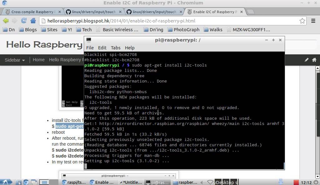
Task: Open the LXDE start menu button
Action: (6, 182)
